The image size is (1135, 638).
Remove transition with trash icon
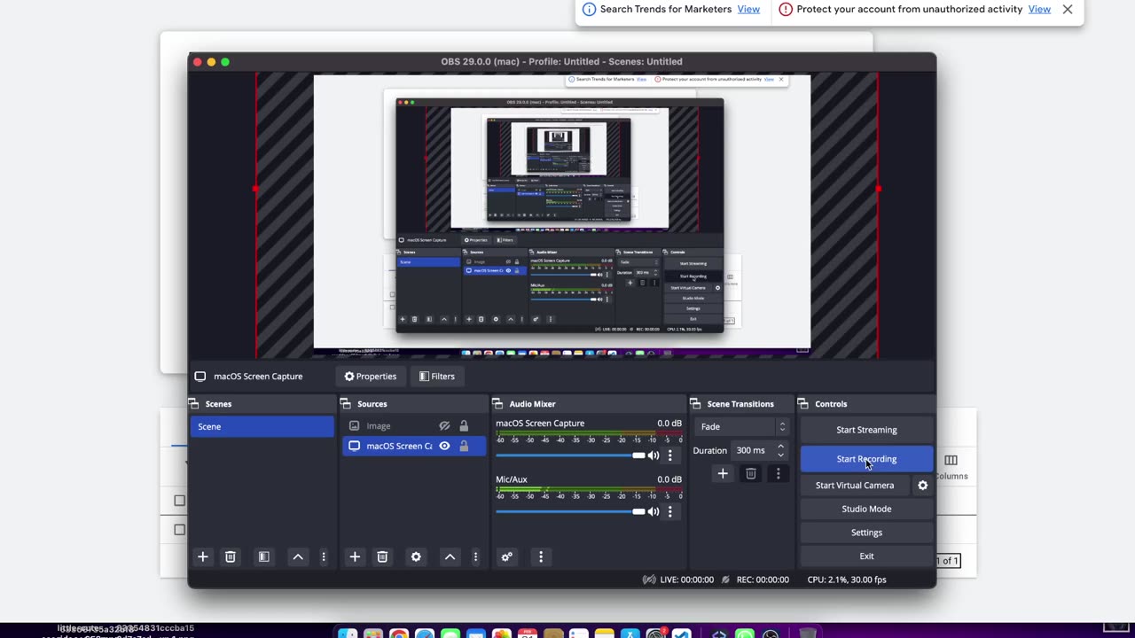click(751, 474)
